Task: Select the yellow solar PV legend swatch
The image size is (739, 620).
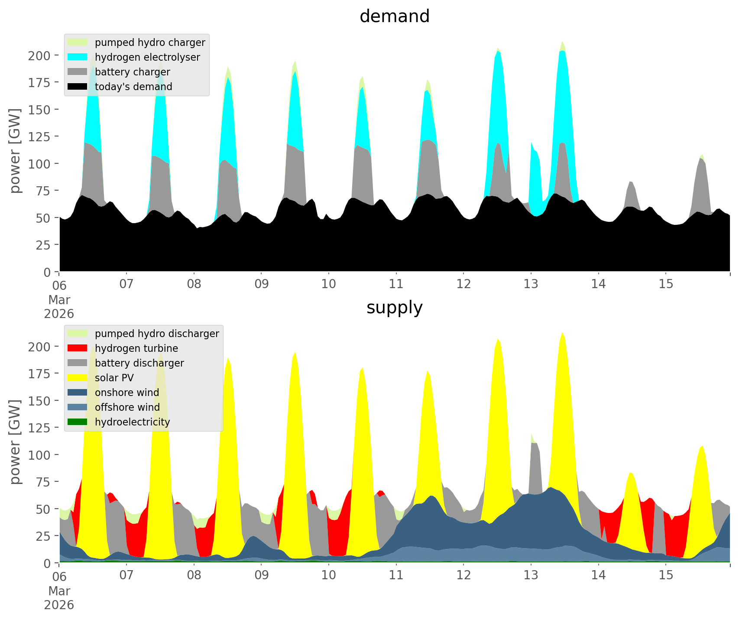Action: pyautogui.click(x=78, y=378)
